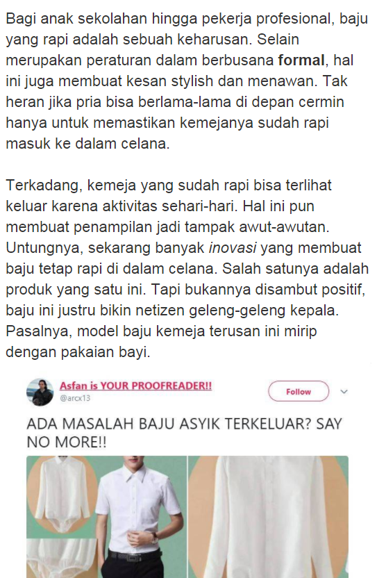The height and width of the screenshot is (578, 377).
Task: Click the wristwatch on the man's arm
Action: point(155,538)
